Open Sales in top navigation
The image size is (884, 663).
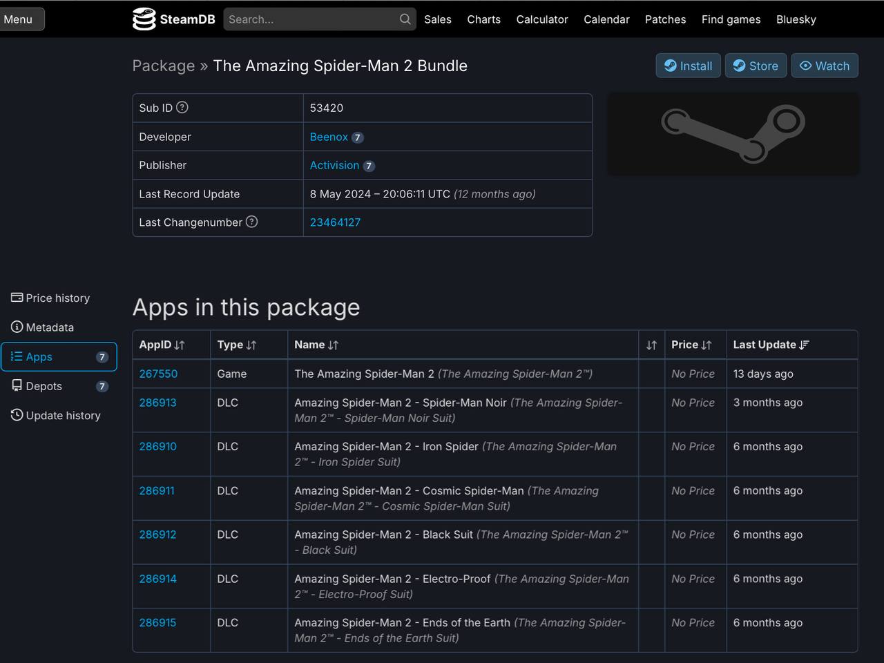pos(438,19)
